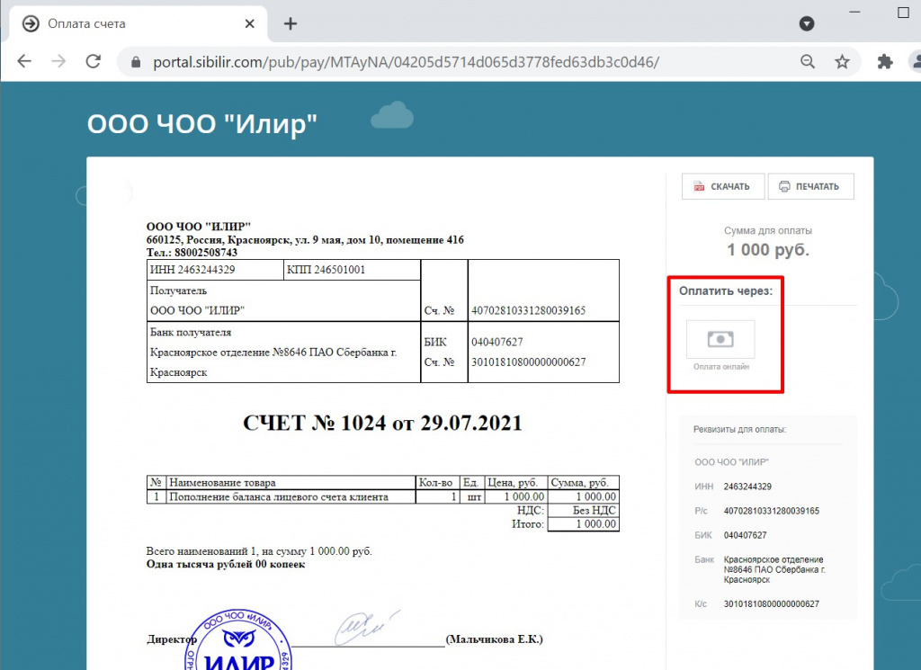This screenshot has height=670, width=921.
Task: Click the 1 000 руб. payment amount
Action: pos(768,250)
